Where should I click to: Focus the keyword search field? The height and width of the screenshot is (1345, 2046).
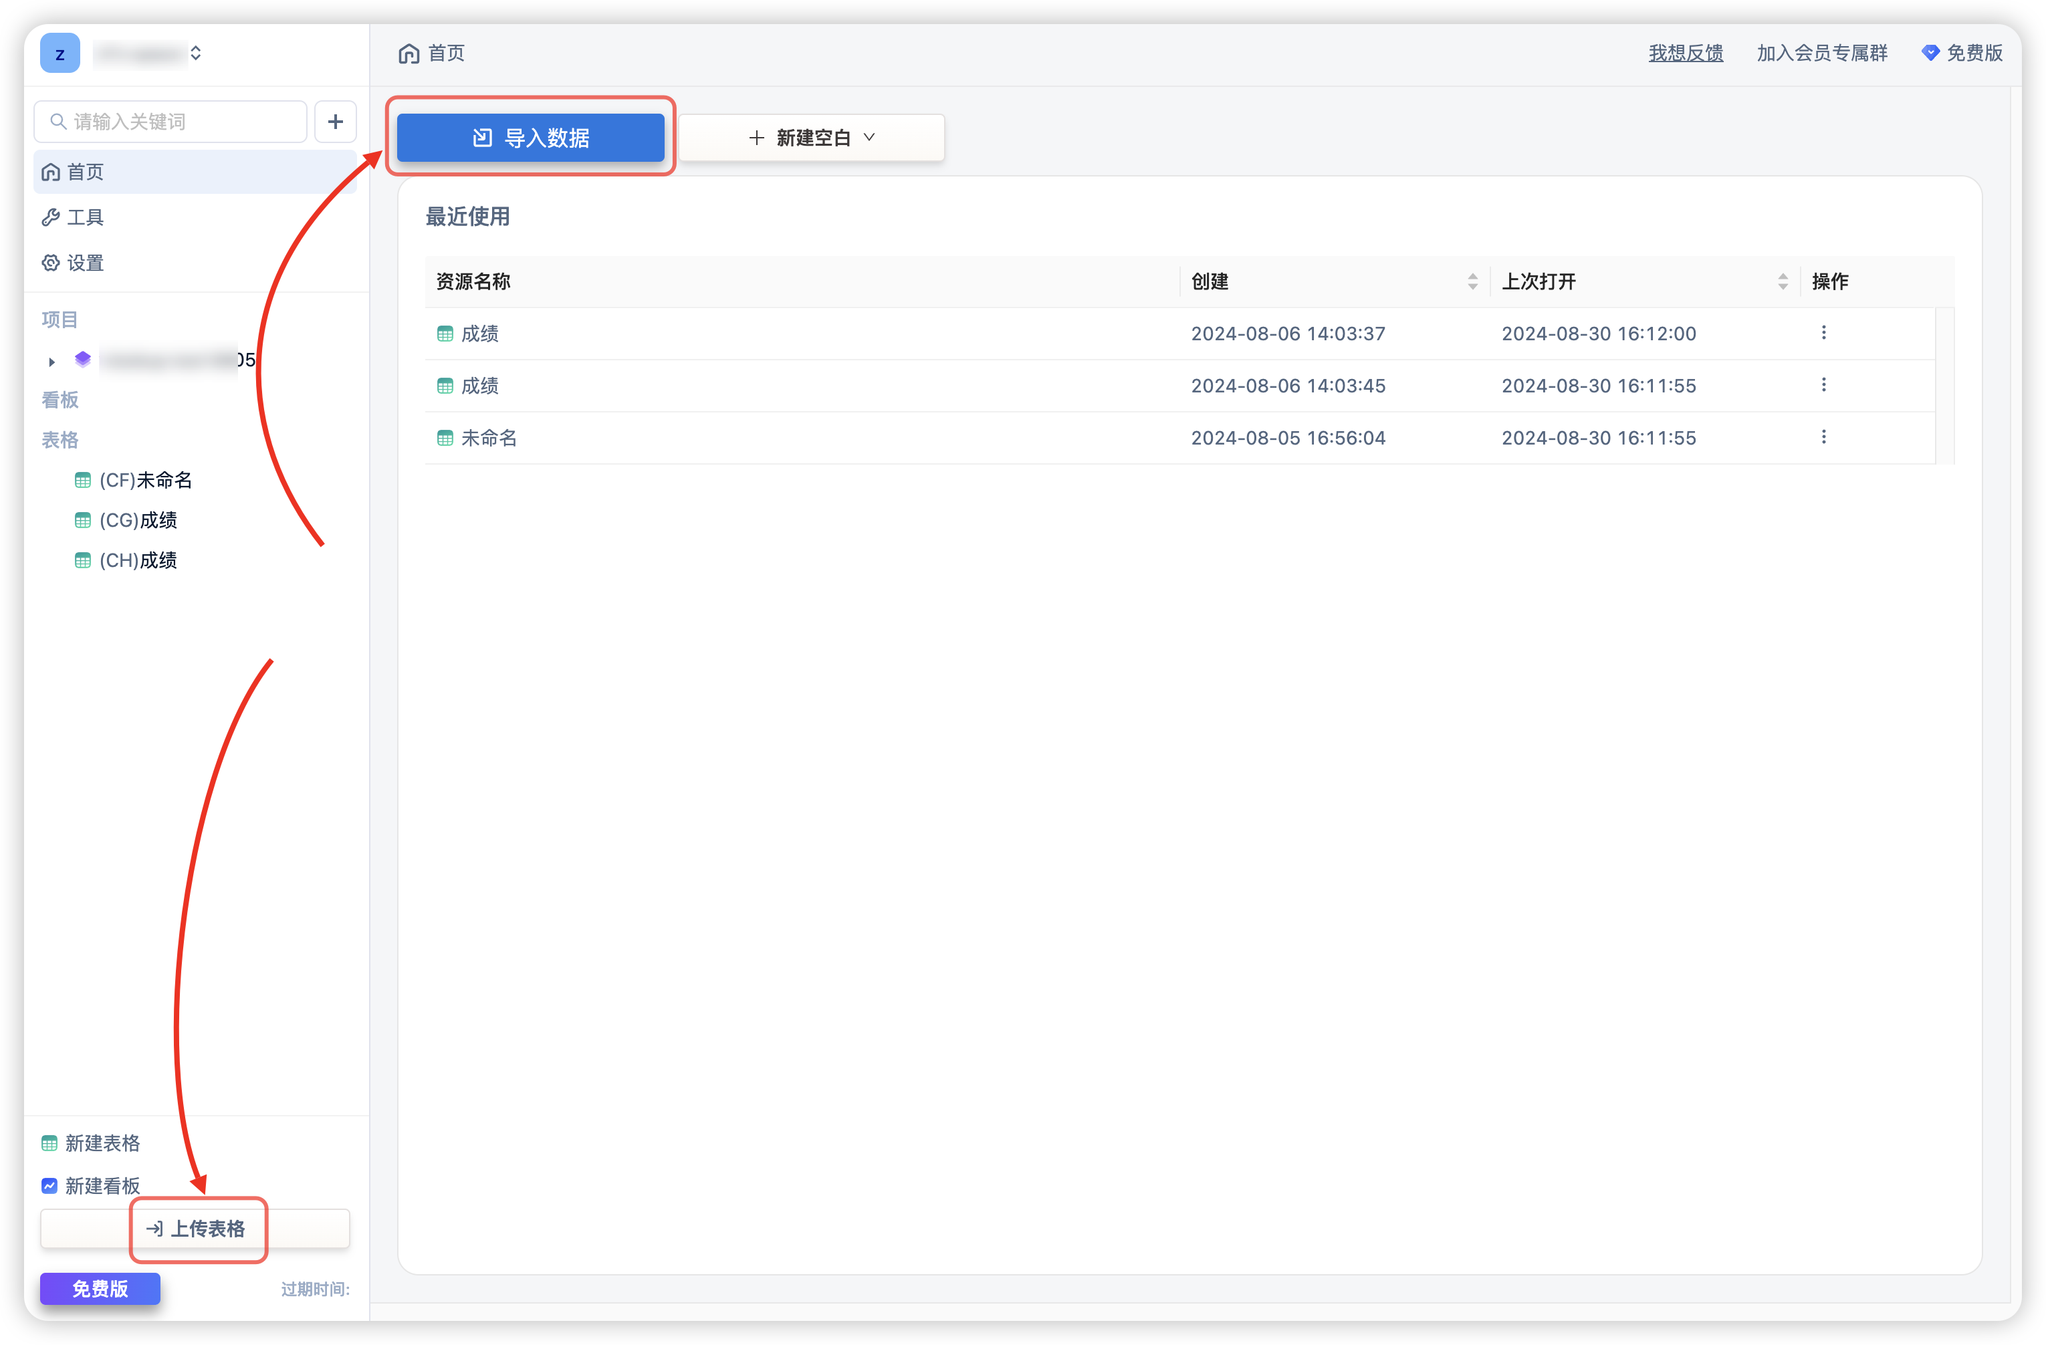coord(170,121)
